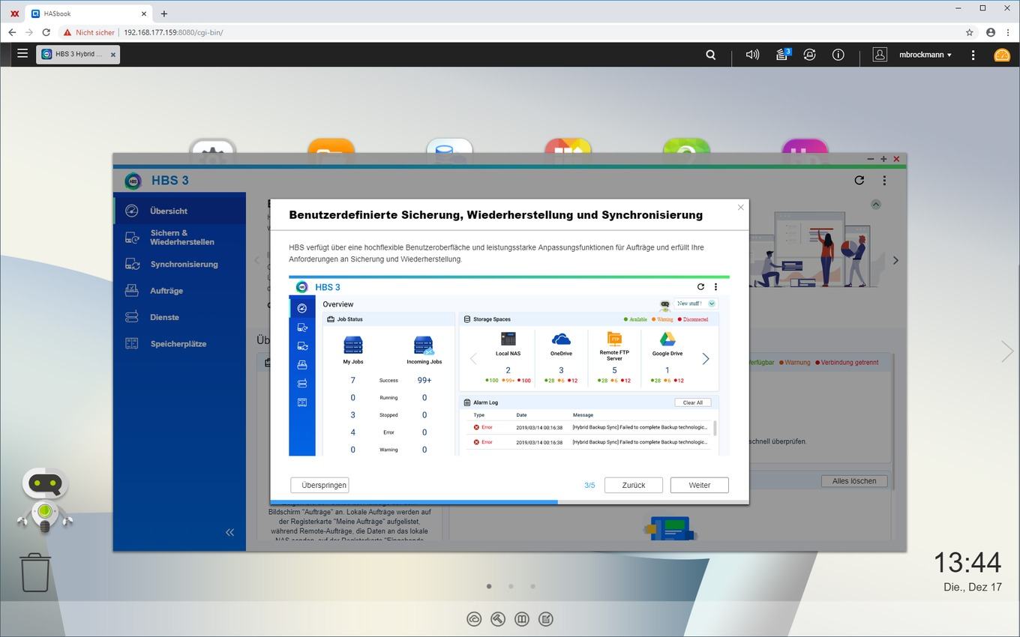Open background tasks icon with badge 3
The width and height of the screenshot is (1020, 637).
pos(783,54)
